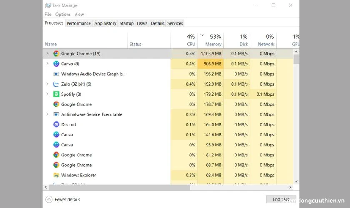Image resolution: width=350 pixels, height=208 pixels.
Task: Click the vertical scrollbar thumb
Action: coord(296,59)
